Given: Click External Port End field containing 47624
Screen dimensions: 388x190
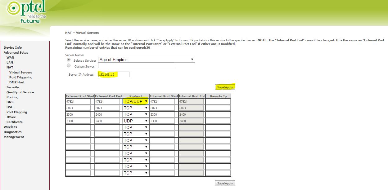Looking at the screenshot, I should [107, 101].
